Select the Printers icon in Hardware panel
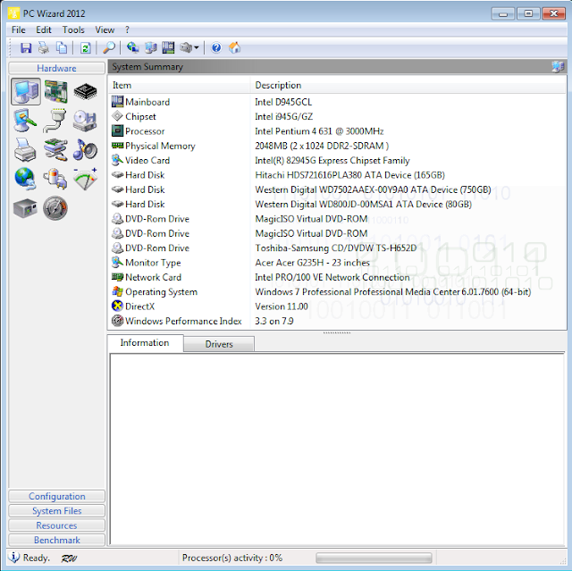 (x=25, y=149)
